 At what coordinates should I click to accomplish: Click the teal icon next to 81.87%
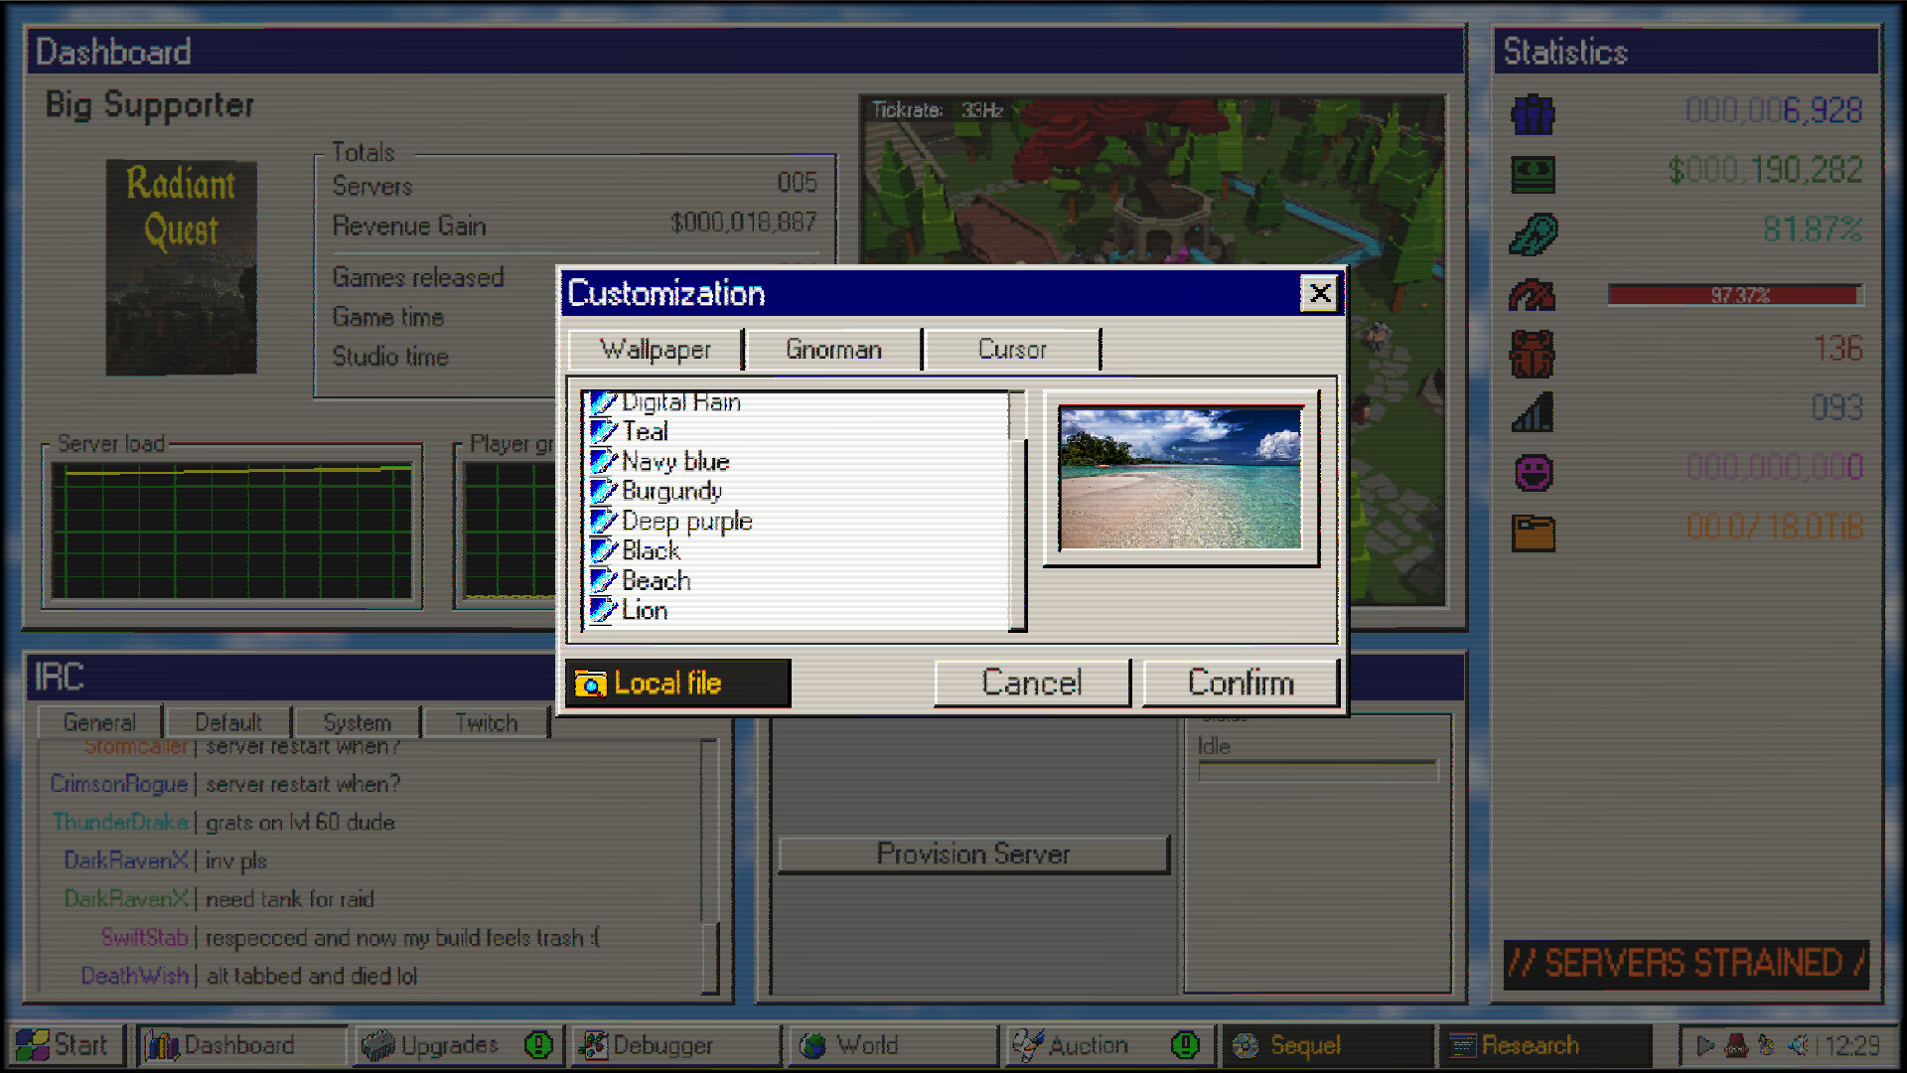(x=1535, y=233)
